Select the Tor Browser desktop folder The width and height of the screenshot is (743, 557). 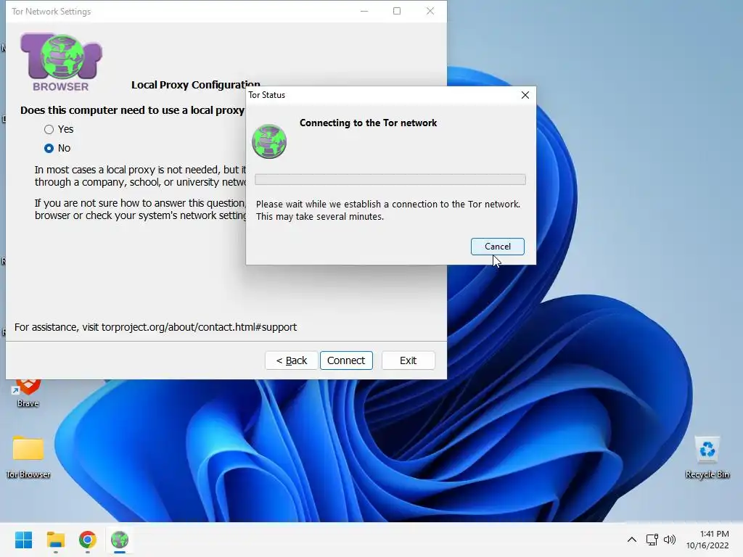click(x=28, y=457)
